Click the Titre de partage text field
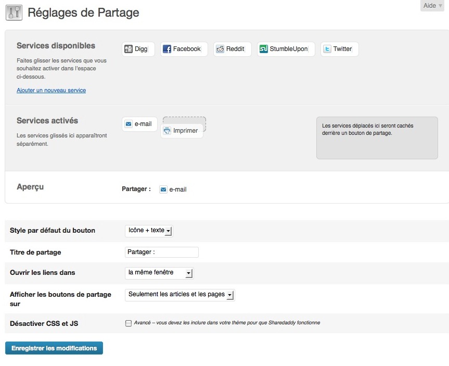 (x=162, y=252)
